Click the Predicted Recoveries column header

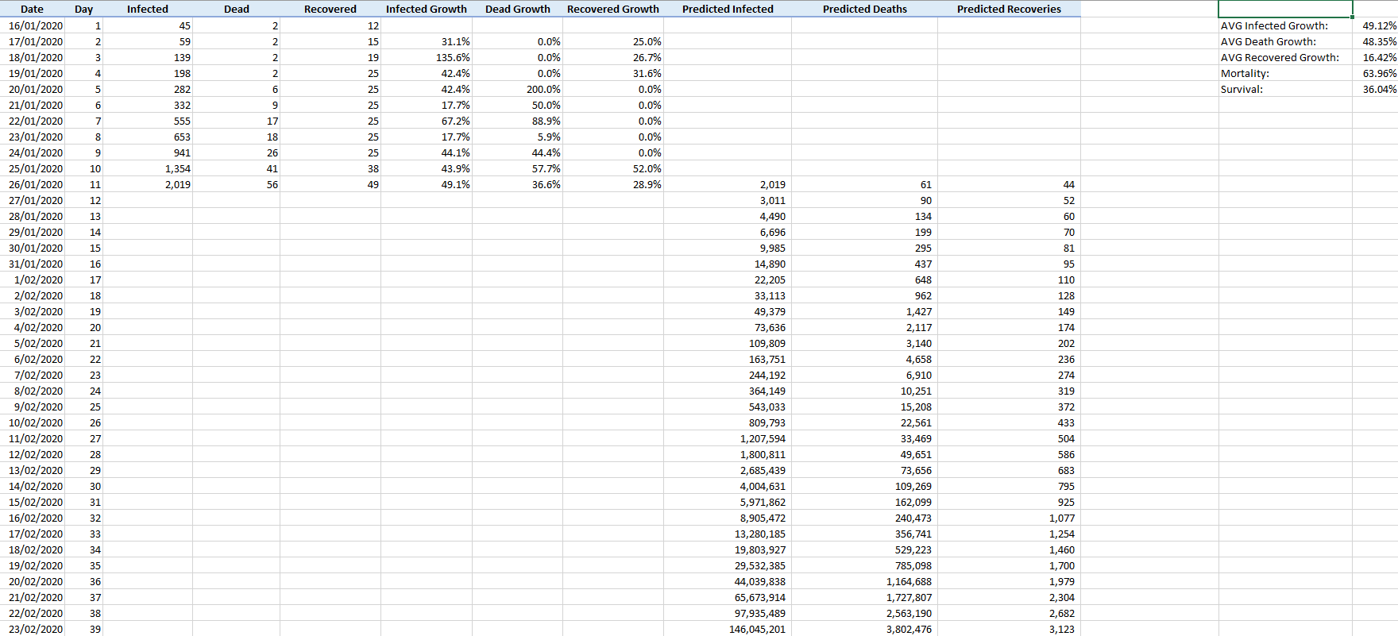(1008, 9)
